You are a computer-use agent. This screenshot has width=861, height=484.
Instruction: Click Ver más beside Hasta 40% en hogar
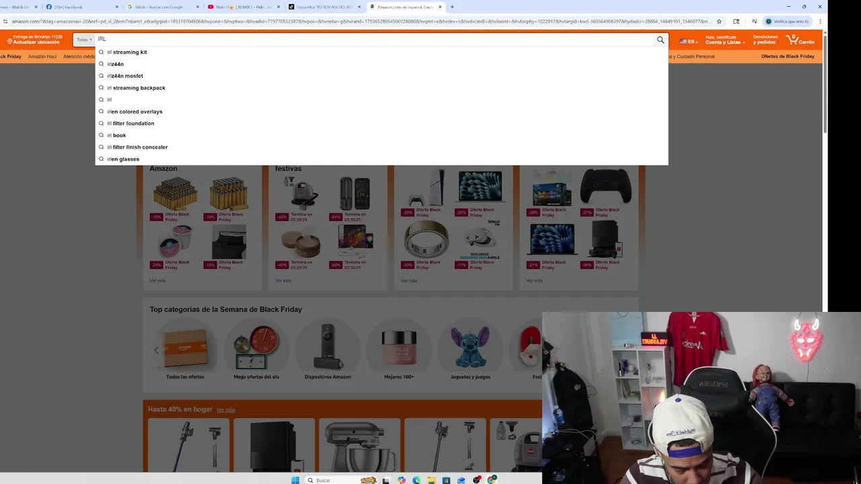(226, 410)
